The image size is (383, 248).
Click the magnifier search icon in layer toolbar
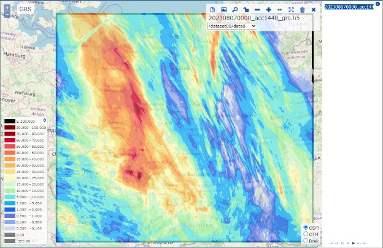[x=234, y=10]
